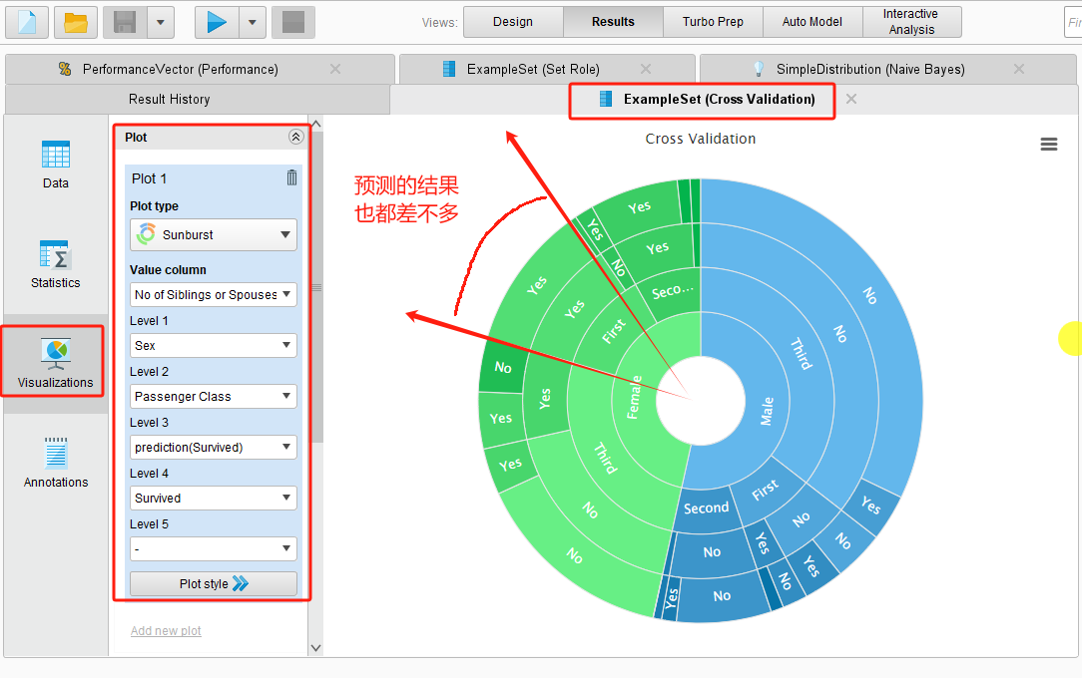
Task: Open the run options dropdown arrow
Action: pyautogui.click(x=253, y=22)
